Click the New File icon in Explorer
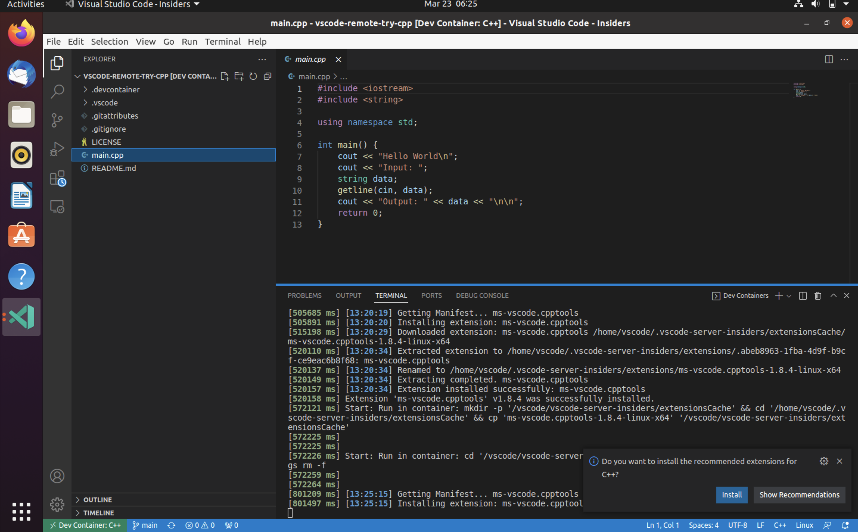The width and height of the screenshot is (858, 532). [225, 76]
